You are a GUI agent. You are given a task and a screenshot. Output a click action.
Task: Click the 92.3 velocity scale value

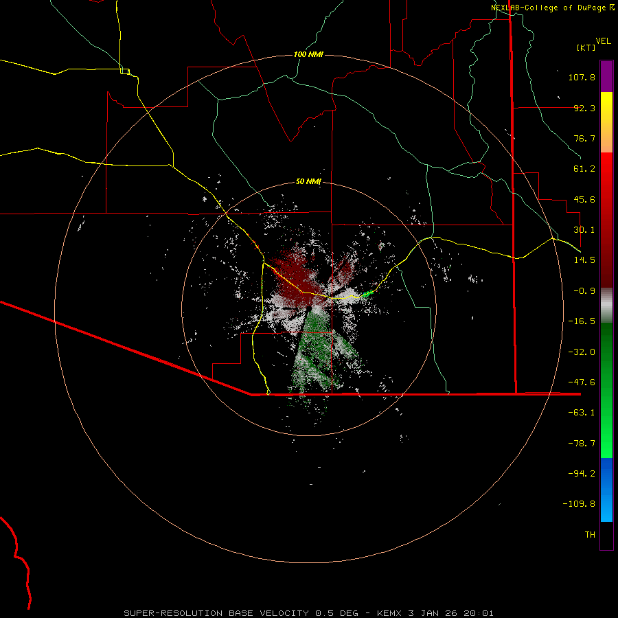pyautogui.click(x=584, y=108)
